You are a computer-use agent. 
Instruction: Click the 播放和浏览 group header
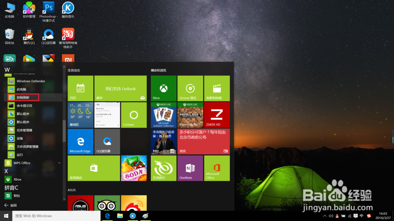click(x=158, y=70)
